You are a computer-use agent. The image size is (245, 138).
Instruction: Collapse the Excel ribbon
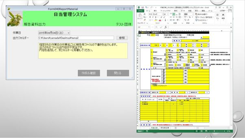pyautogui.click(x=231, y=23)
